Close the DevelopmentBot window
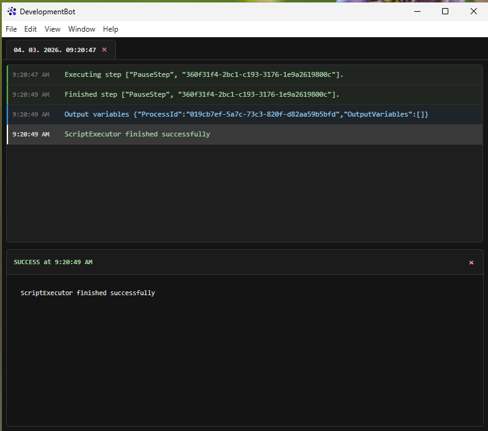 point(473,11)
